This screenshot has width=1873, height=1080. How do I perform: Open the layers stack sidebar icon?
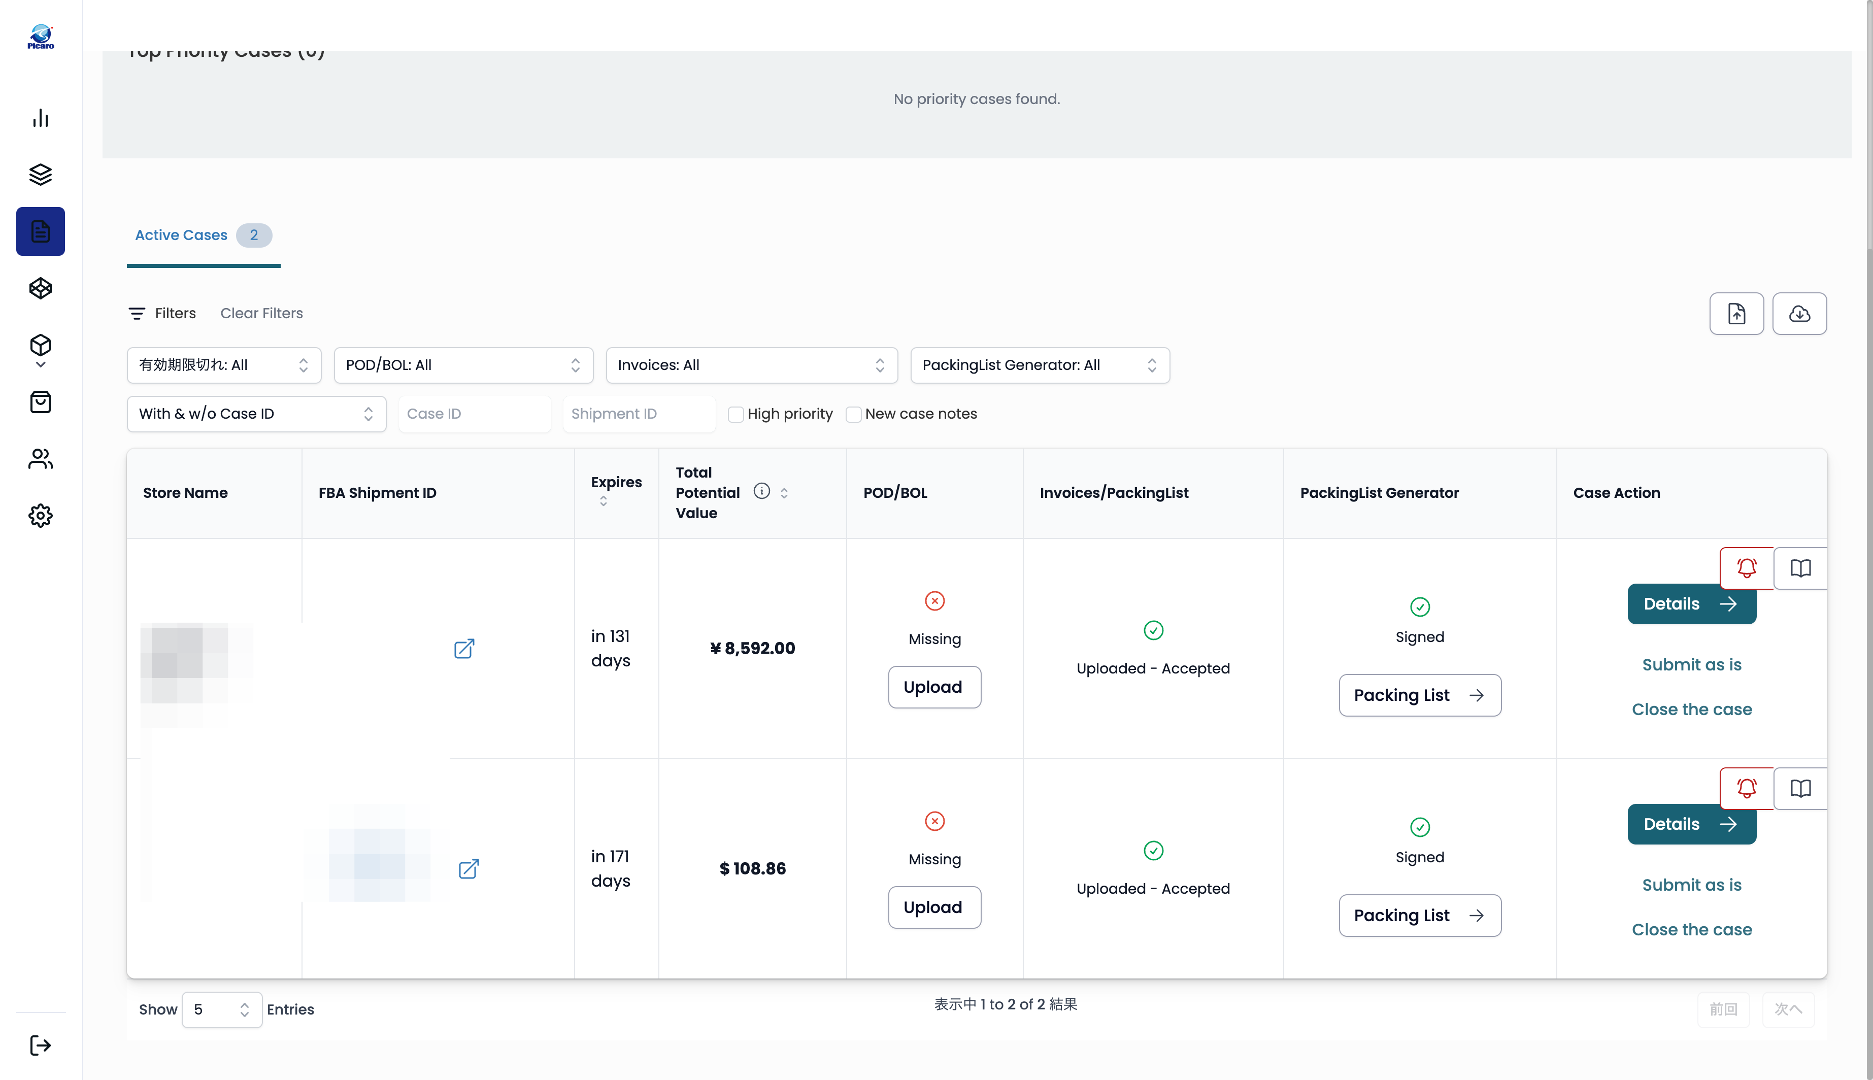click(x=41, y=175)
